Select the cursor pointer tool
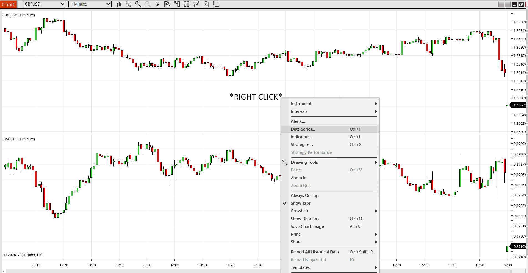The height and width of the screenshot is (273, 528). click(x=157, y=4)
